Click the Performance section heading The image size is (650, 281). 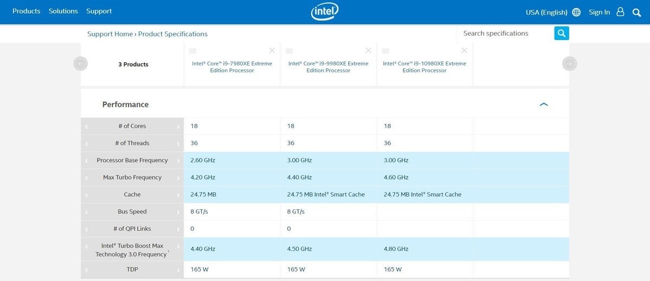coord(125,104)
